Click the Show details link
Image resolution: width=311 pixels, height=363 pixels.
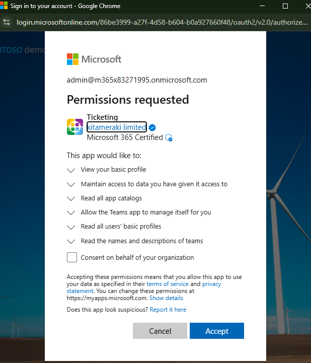tap(166, 298)
